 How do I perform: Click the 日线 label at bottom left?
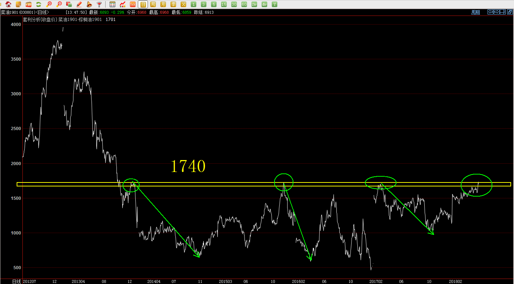pos(17,281)
